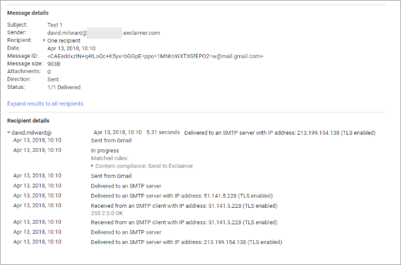
Task: Click the subject value "Test 1"
Action: (55, 25)
